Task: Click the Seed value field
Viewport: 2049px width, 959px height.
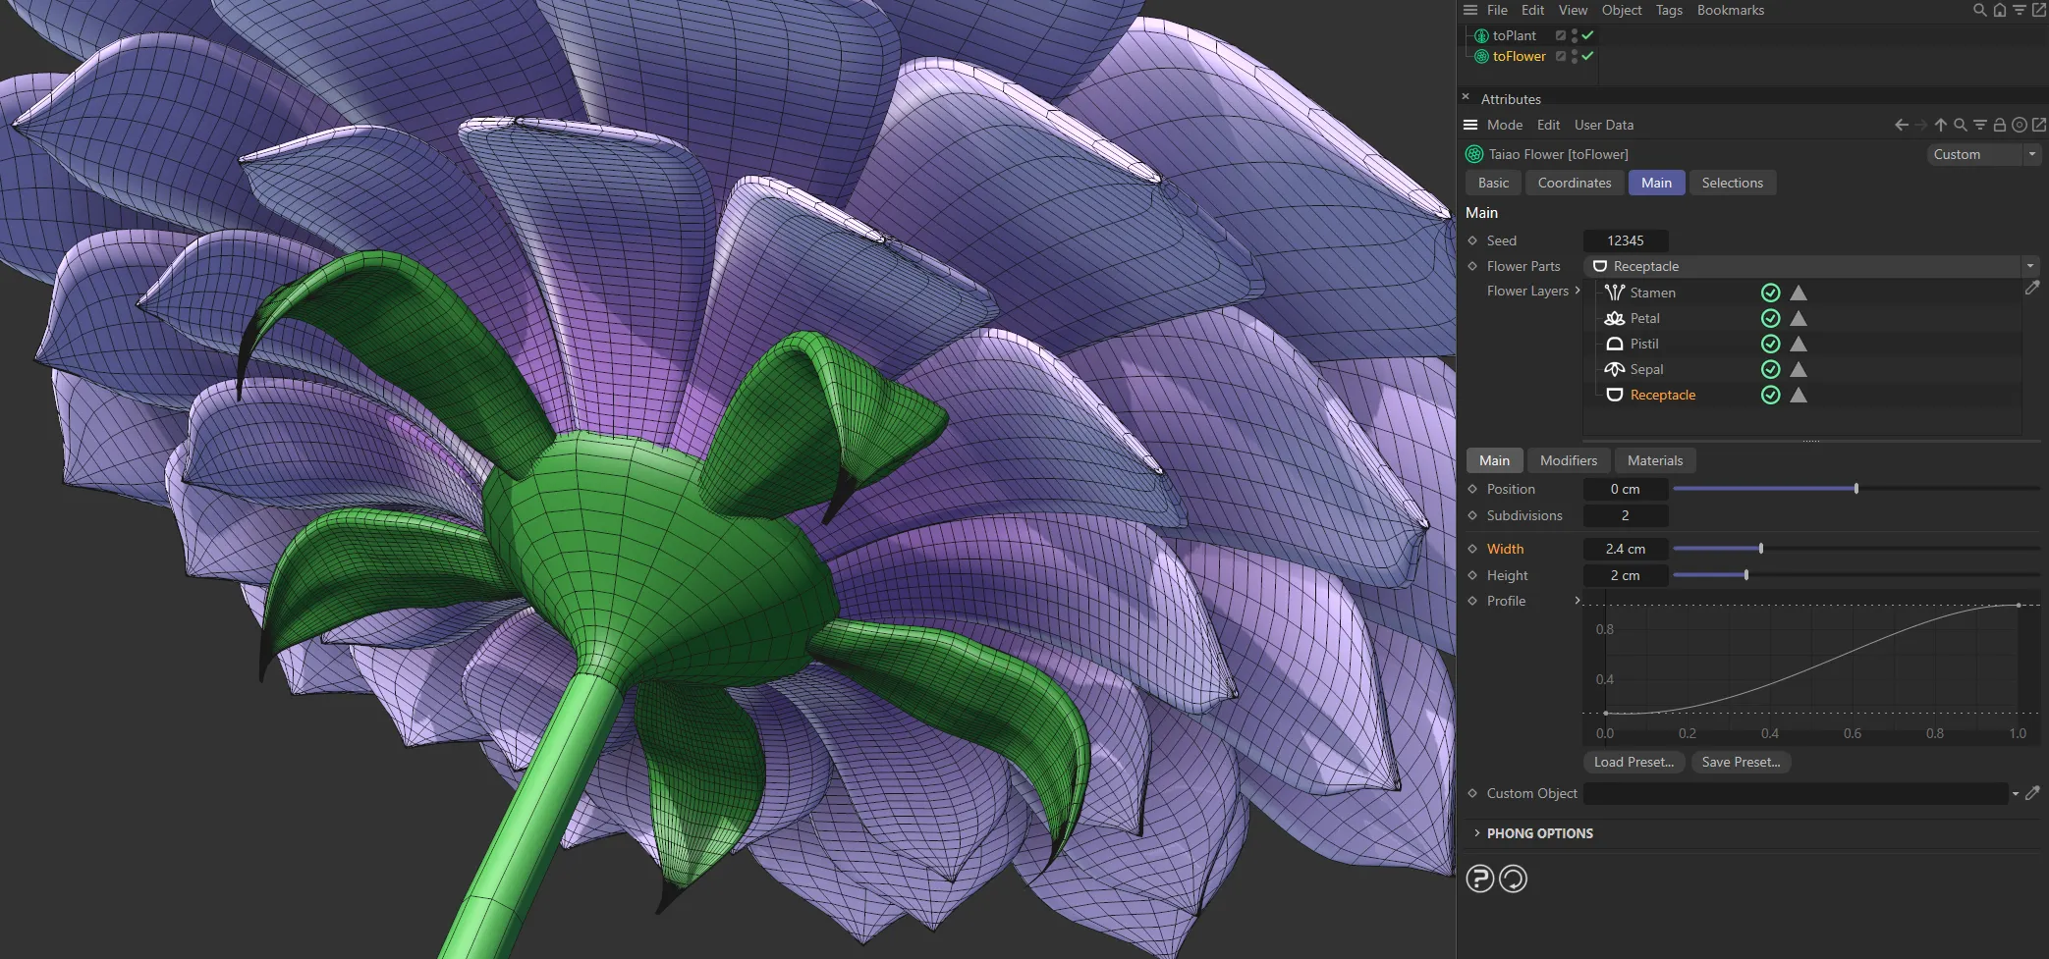Action: [x=1627, y=240]
